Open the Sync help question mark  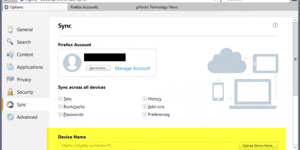[275, 25]
